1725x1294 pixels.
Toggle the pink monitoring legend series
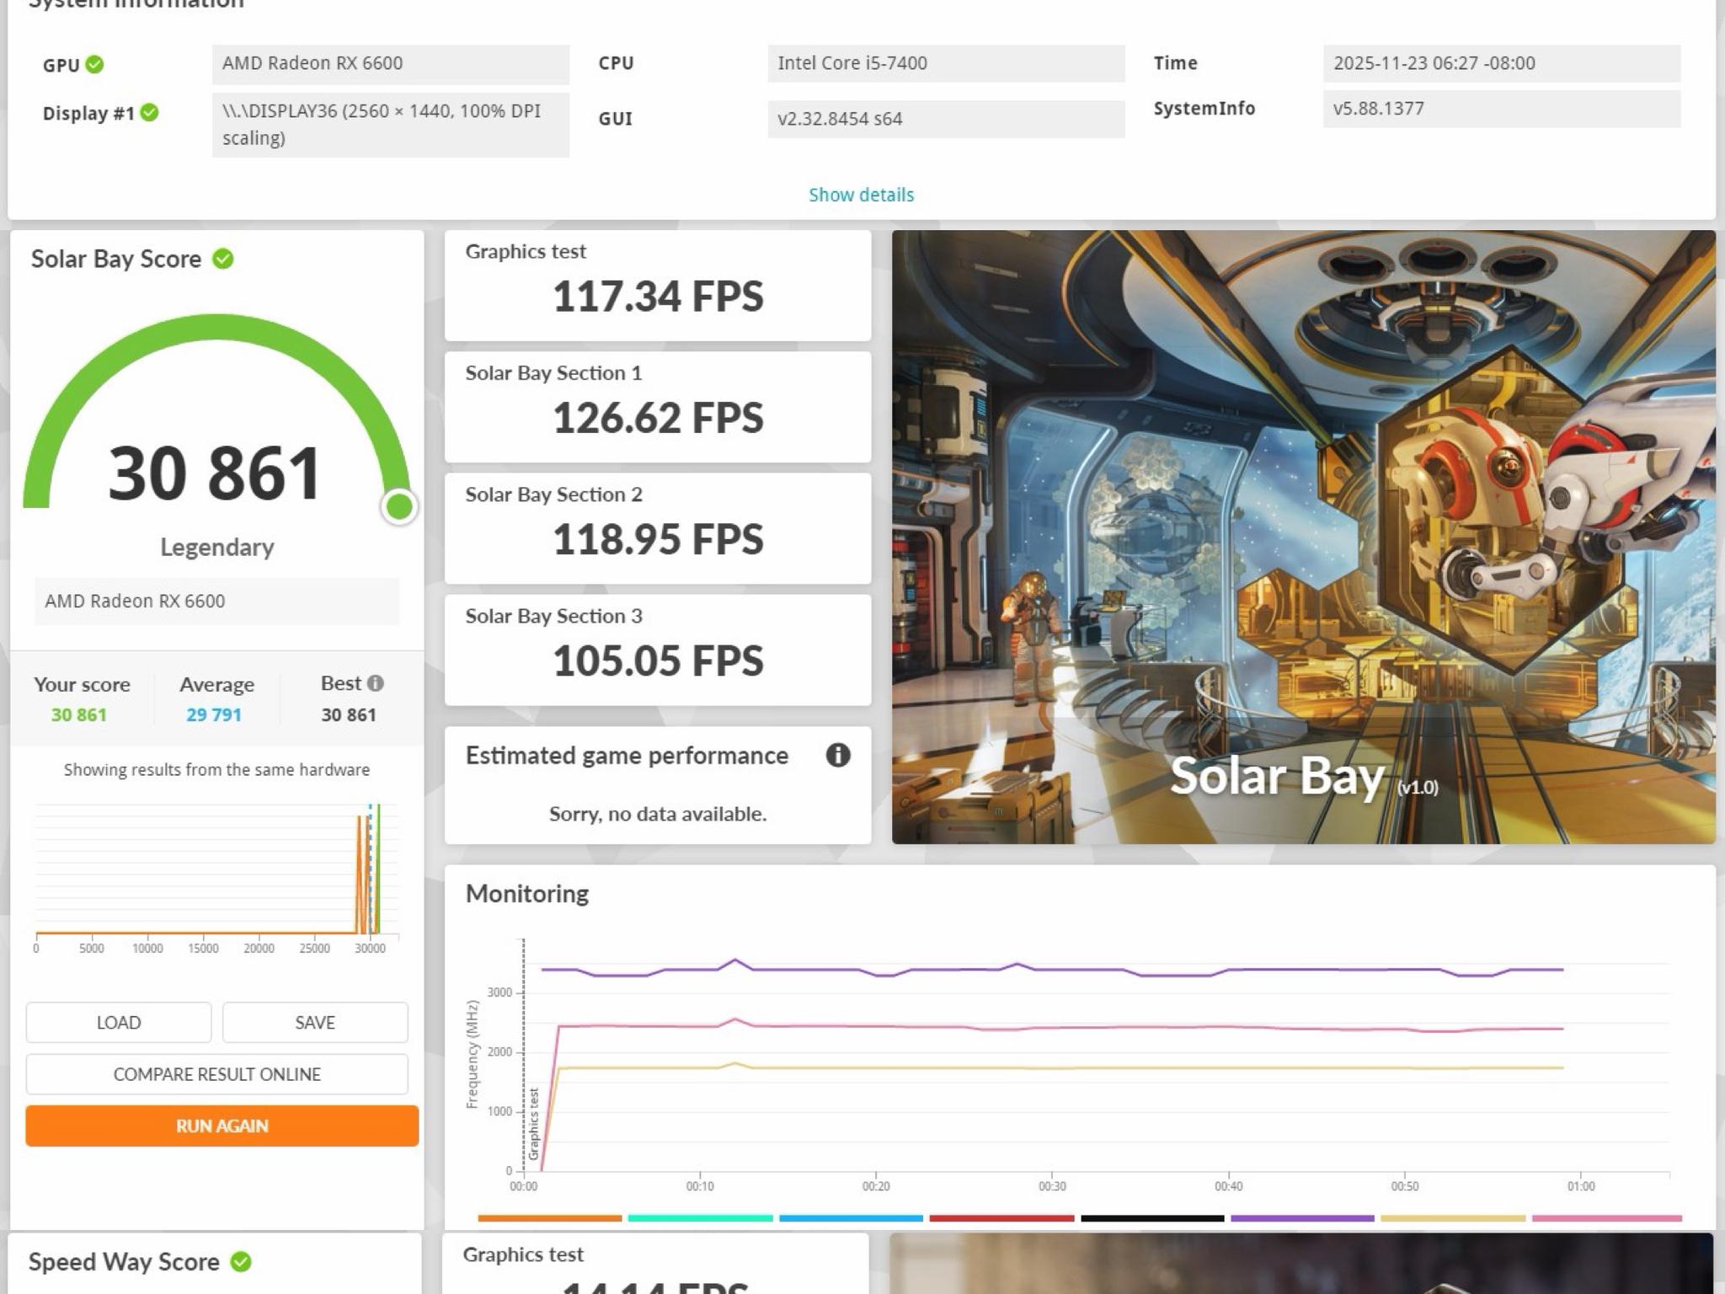(x=1607, y=1218)
